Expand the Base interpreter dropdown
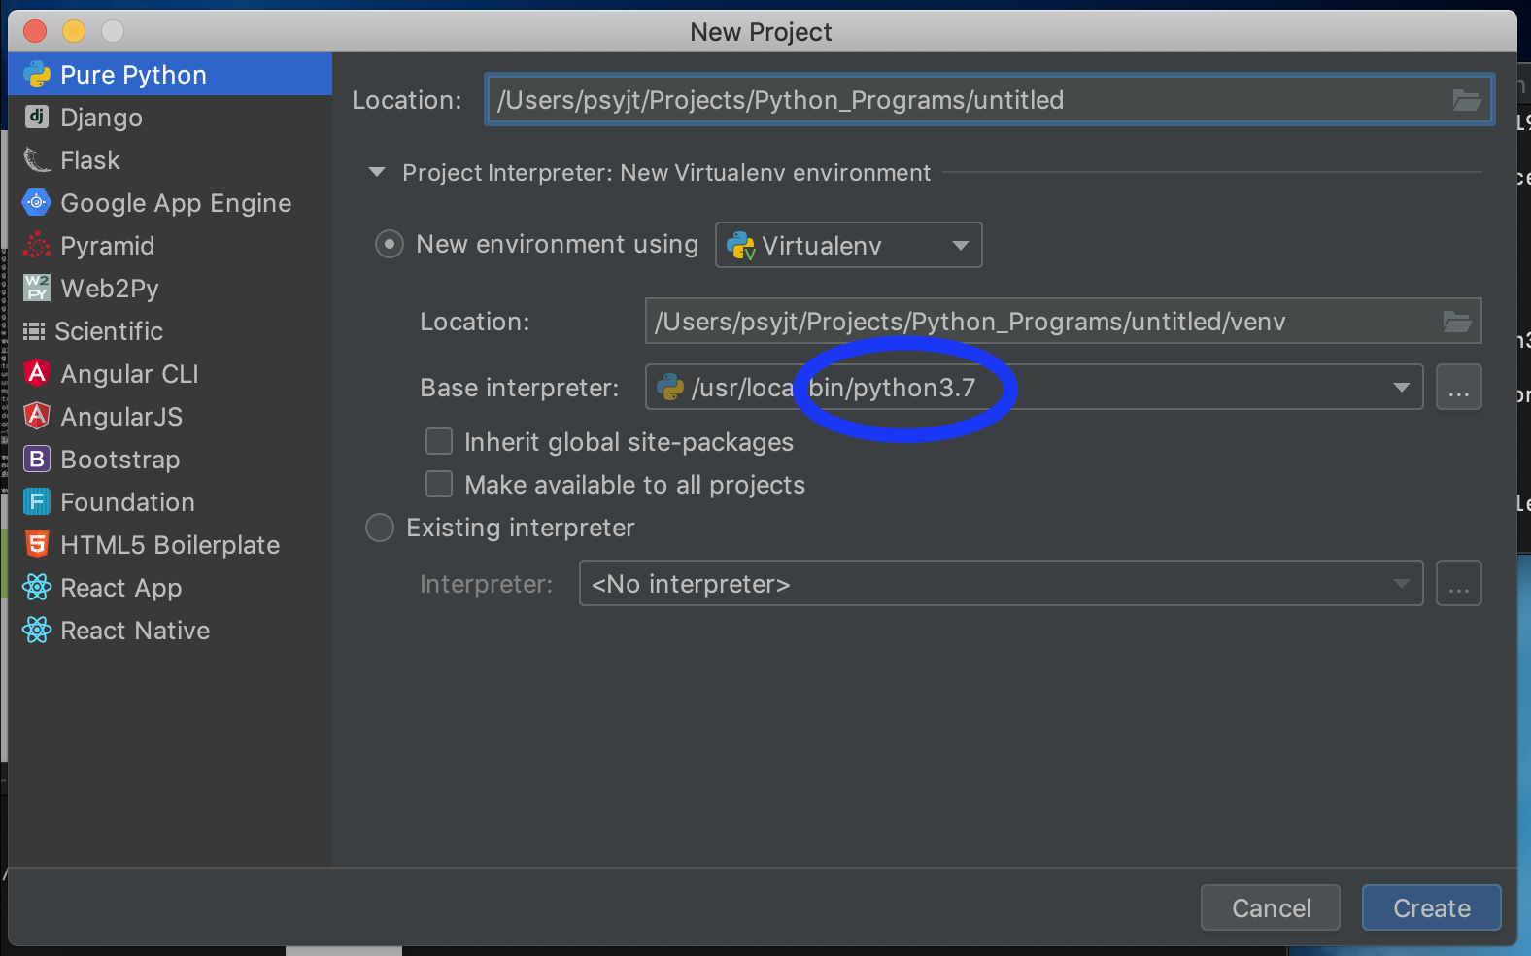The image size is (1531, 956). pos(1400,388)
